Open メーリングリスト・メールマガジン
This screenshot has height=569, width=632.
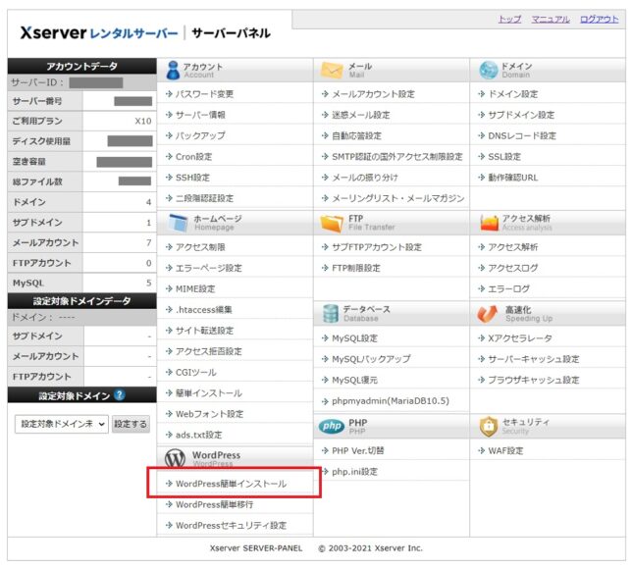[397, 198]
